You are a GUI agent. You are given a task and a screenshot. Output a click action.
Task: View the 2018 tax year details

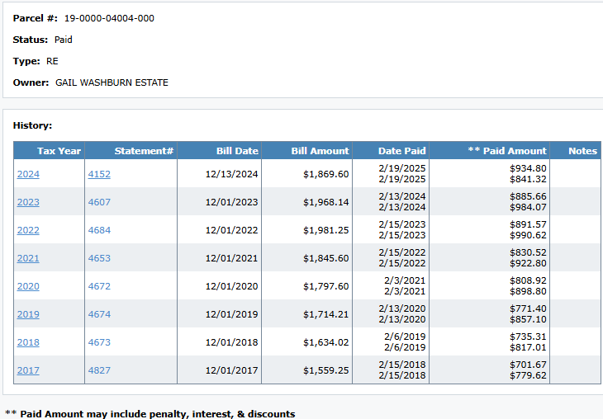(x=28, y=342)
